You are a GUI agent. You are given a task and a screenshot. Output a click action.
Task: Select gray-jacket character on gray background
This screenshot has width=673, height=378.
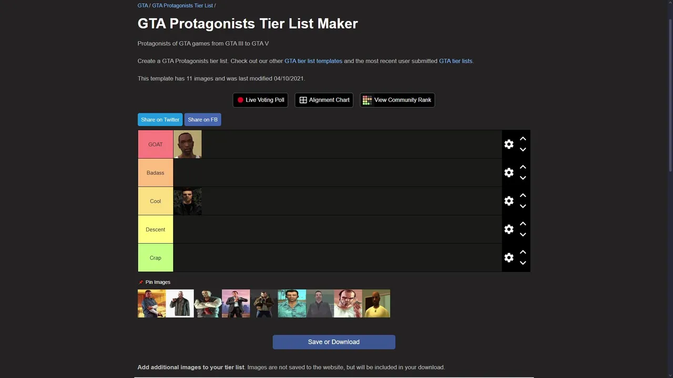[320, 303]
